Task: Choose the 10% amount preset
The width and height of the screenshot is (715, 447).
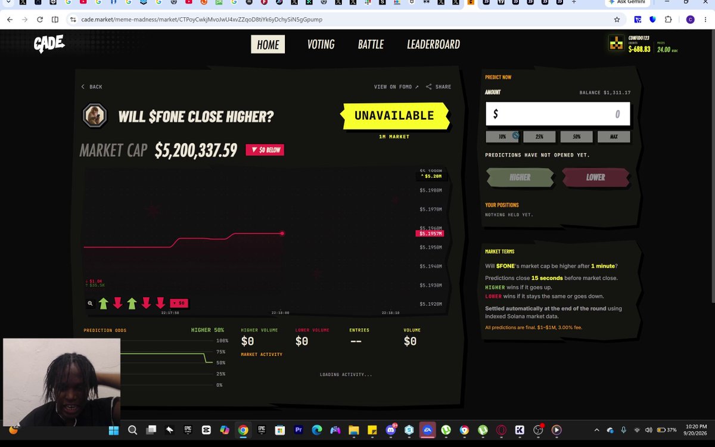Action: 502,137
